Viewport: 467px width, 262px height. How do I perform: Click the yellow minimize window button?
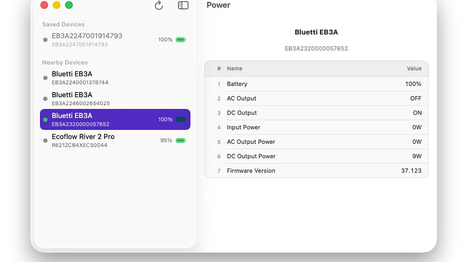(57, 5)
